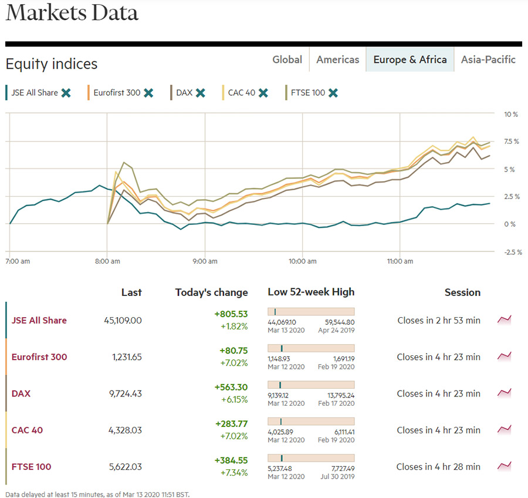Click the DAX legend label above the chart
The width and height of the screenshot is (528, 498).
184,93
